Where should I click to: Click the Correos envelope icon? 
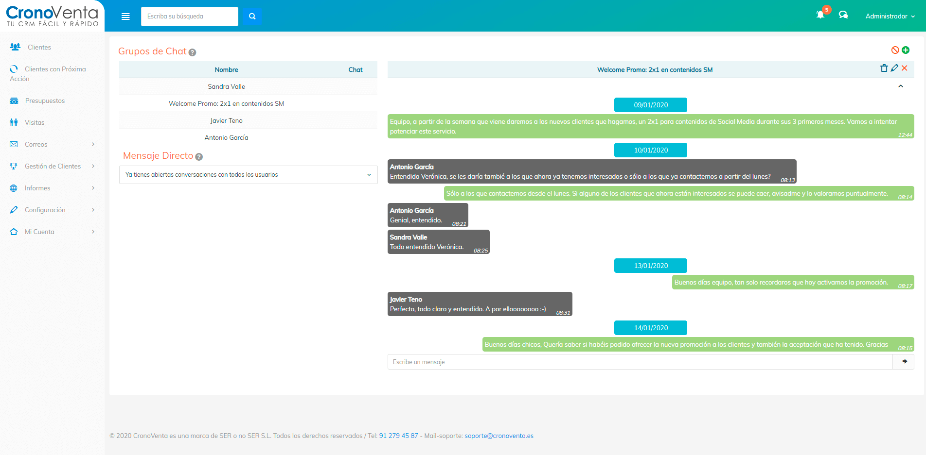tap(14, 144)
